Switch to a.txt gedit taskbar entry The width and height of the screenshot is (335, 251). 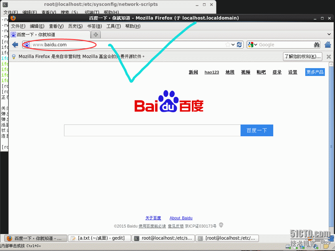coord(99,238)
